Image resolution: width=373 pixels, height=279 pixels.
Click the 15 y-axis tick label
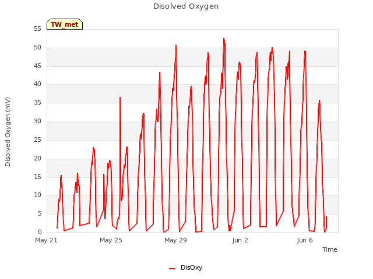click(37, 177)
